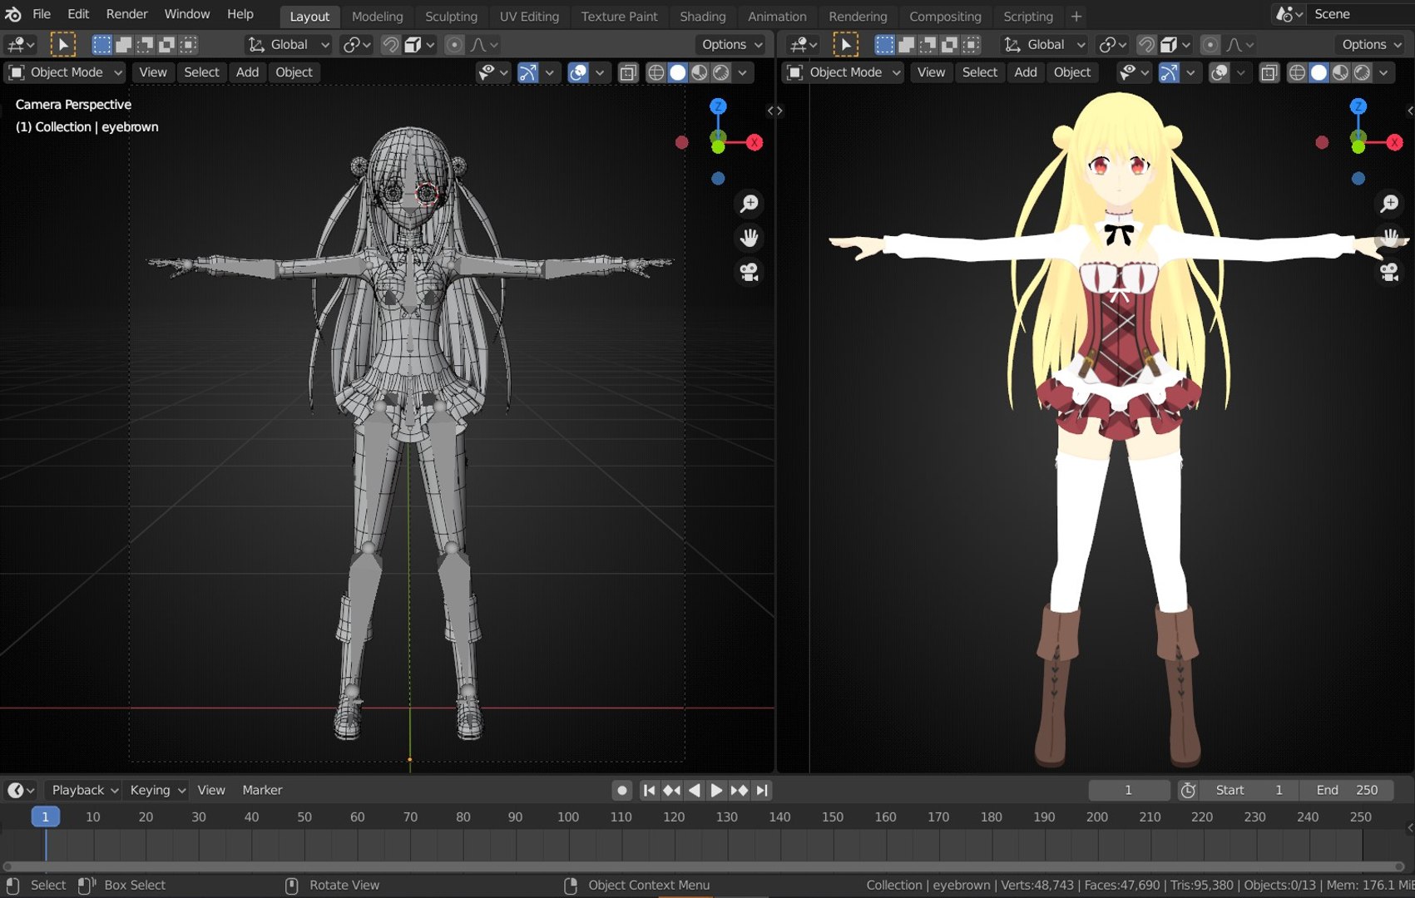1415x898 pixels.
Task: Open the File menu
Action: click(x=42, y=14)
